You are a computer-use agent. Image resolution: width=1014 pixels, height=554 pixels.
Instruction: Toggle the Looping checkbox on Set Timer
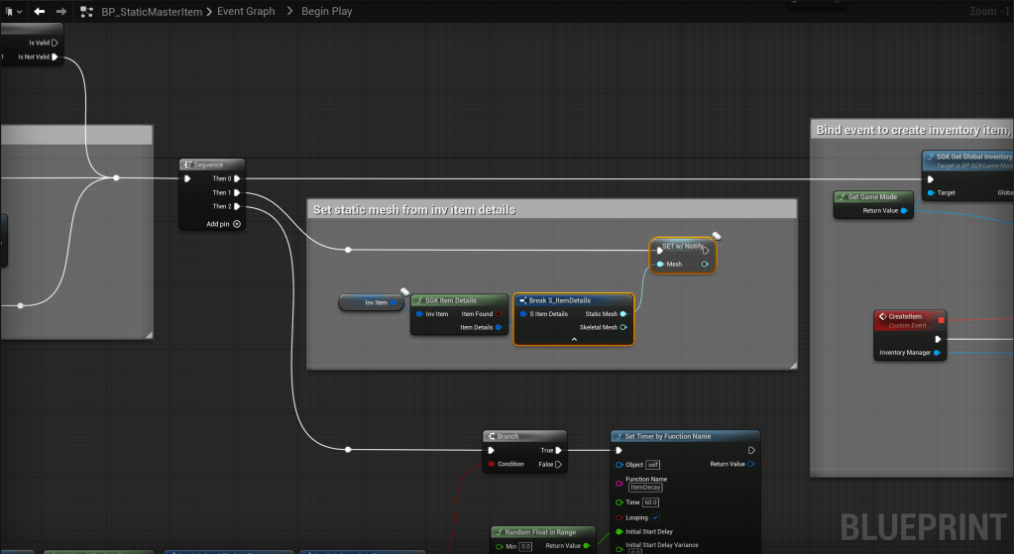(x=654, y=517)
